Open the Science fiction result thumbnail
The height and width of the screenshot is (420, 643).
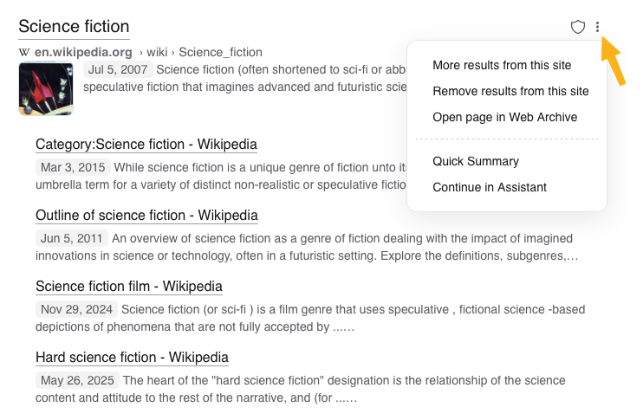[x=45, y=88]
